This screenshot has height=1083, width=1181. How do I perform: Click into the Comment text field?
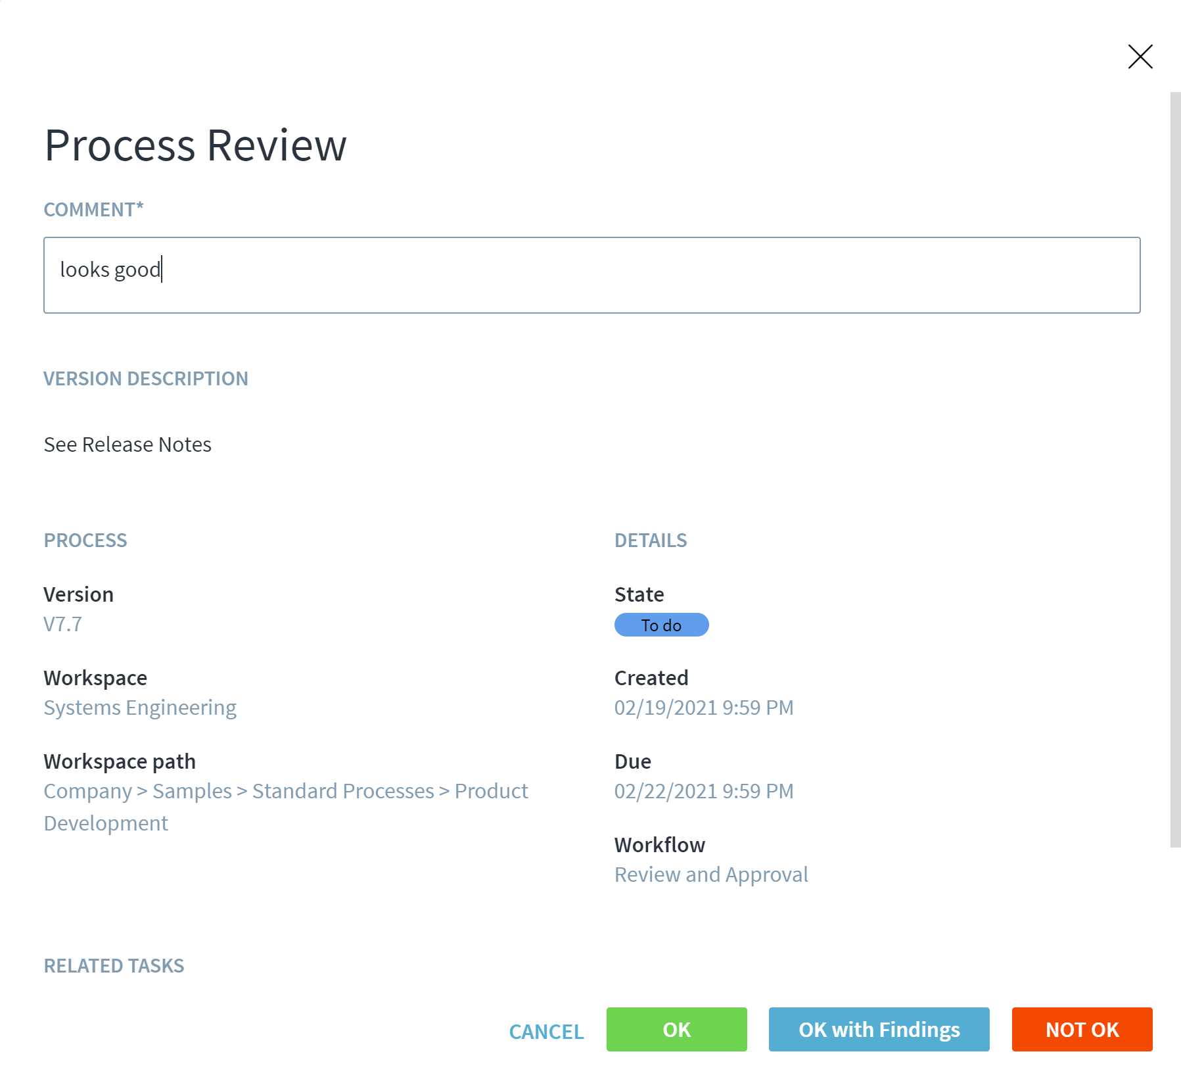coord(591,275)
